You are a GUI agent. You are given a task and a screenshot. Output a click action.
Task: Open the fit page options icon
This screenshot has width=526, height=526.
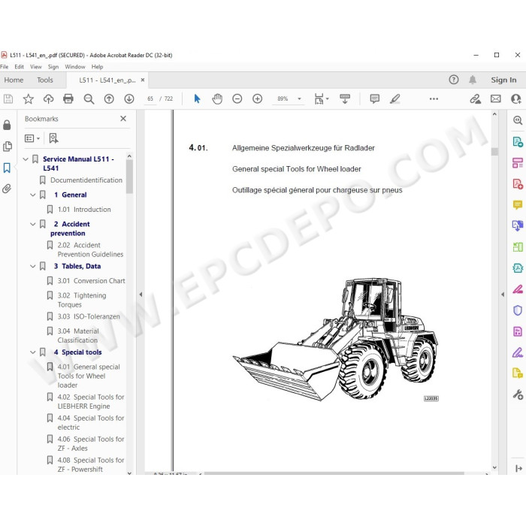click(322, 98)
